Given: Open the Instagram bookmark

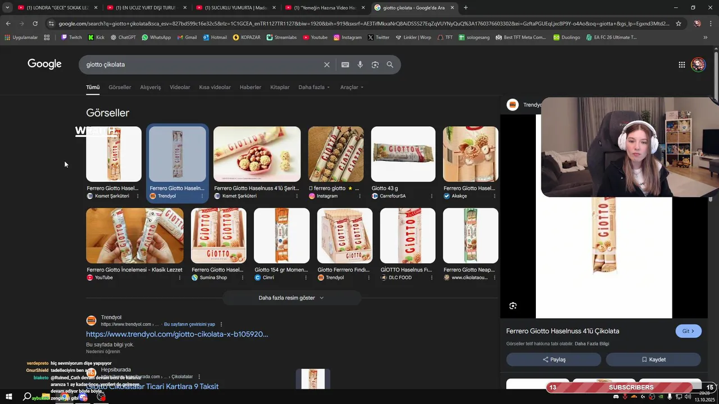Looking at the screenshot, I should tap(347, 38).
